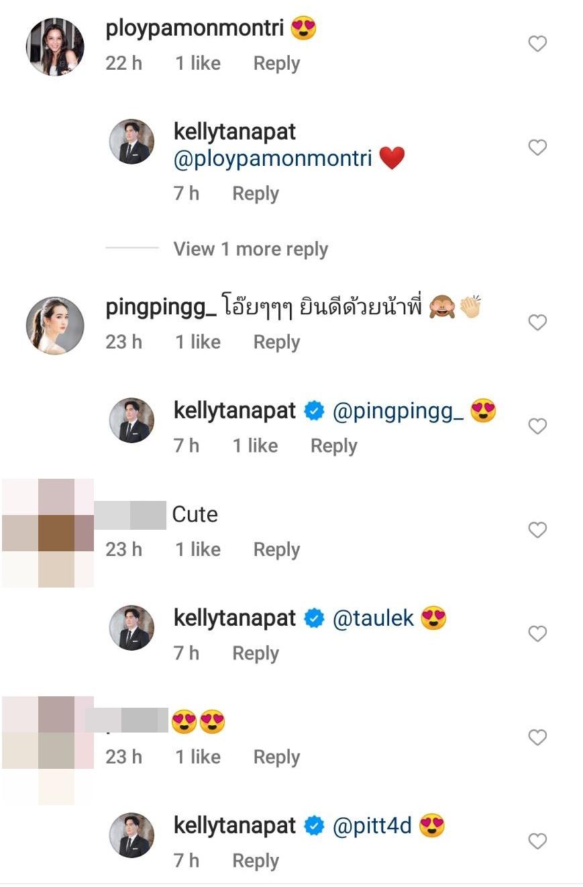The width and height of the screenshot is (583, 887).
Task: Reply under kellytanapat's @pitt4d comment
Action: click(x=255, y=861)
